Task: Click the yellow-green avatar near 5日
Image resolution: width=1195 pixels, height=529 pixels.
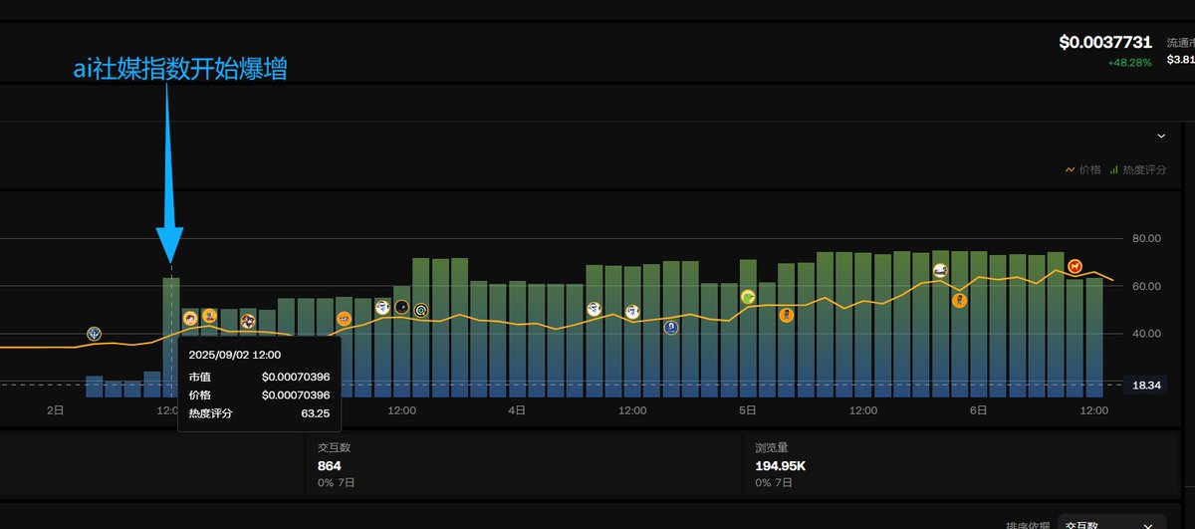Action: [x=748, y=297]
